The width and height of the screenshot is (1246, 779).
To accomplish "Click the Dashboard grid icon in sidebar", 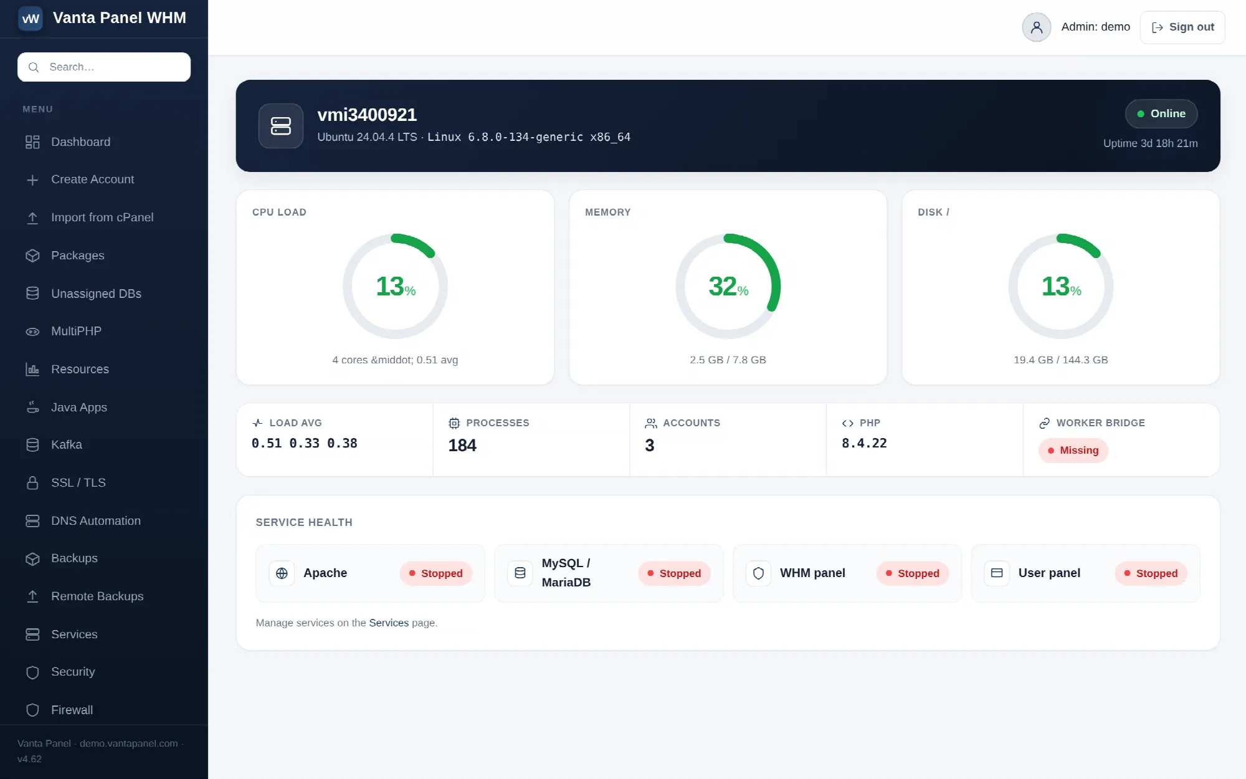I will tap(32, 142).
